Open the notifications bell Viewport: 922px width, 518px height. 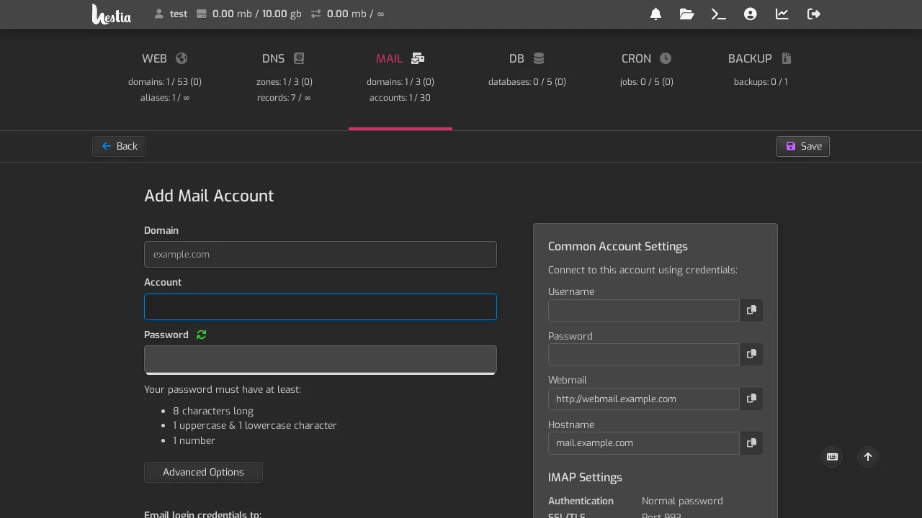coord(655,14)
